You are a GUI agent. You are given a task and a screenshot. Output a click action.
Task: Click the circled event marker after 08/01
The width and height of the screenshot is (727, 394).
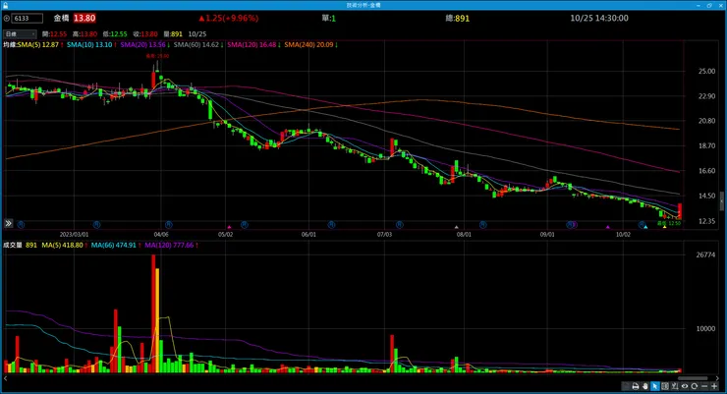tap(482, 224)
